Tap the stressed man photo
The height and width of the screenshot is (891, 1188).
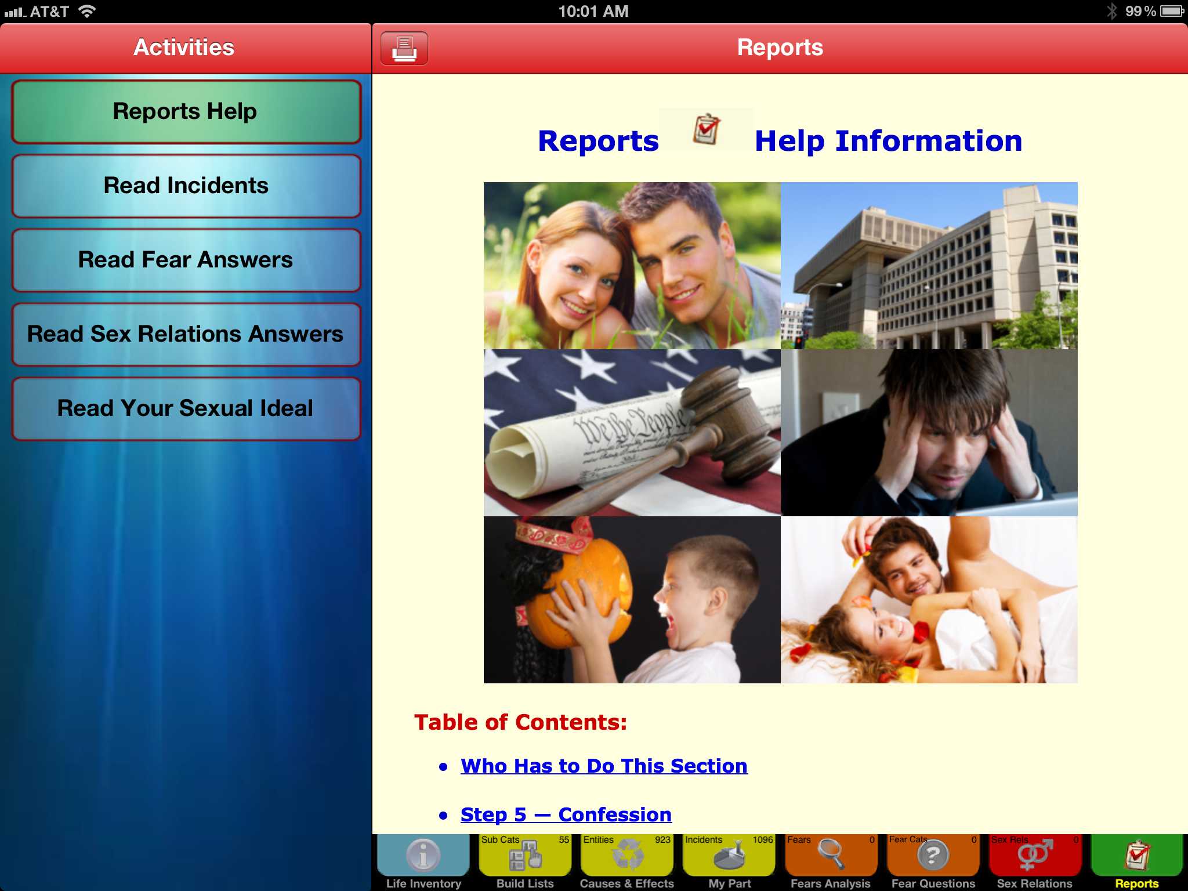[929, 432]
